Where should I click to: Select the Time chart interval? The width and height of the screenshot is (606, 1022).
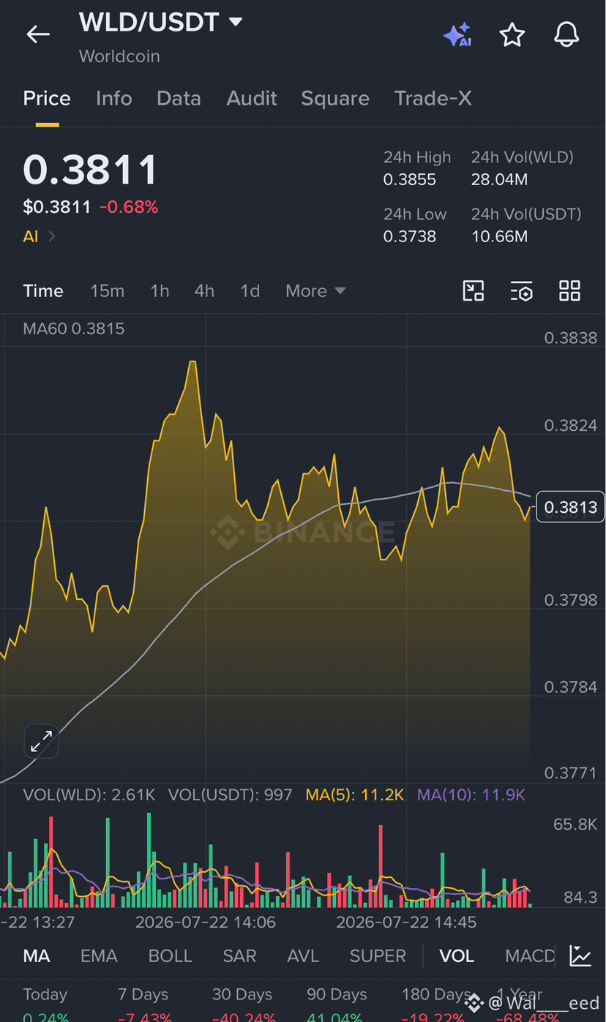click(x=43, y=290)
